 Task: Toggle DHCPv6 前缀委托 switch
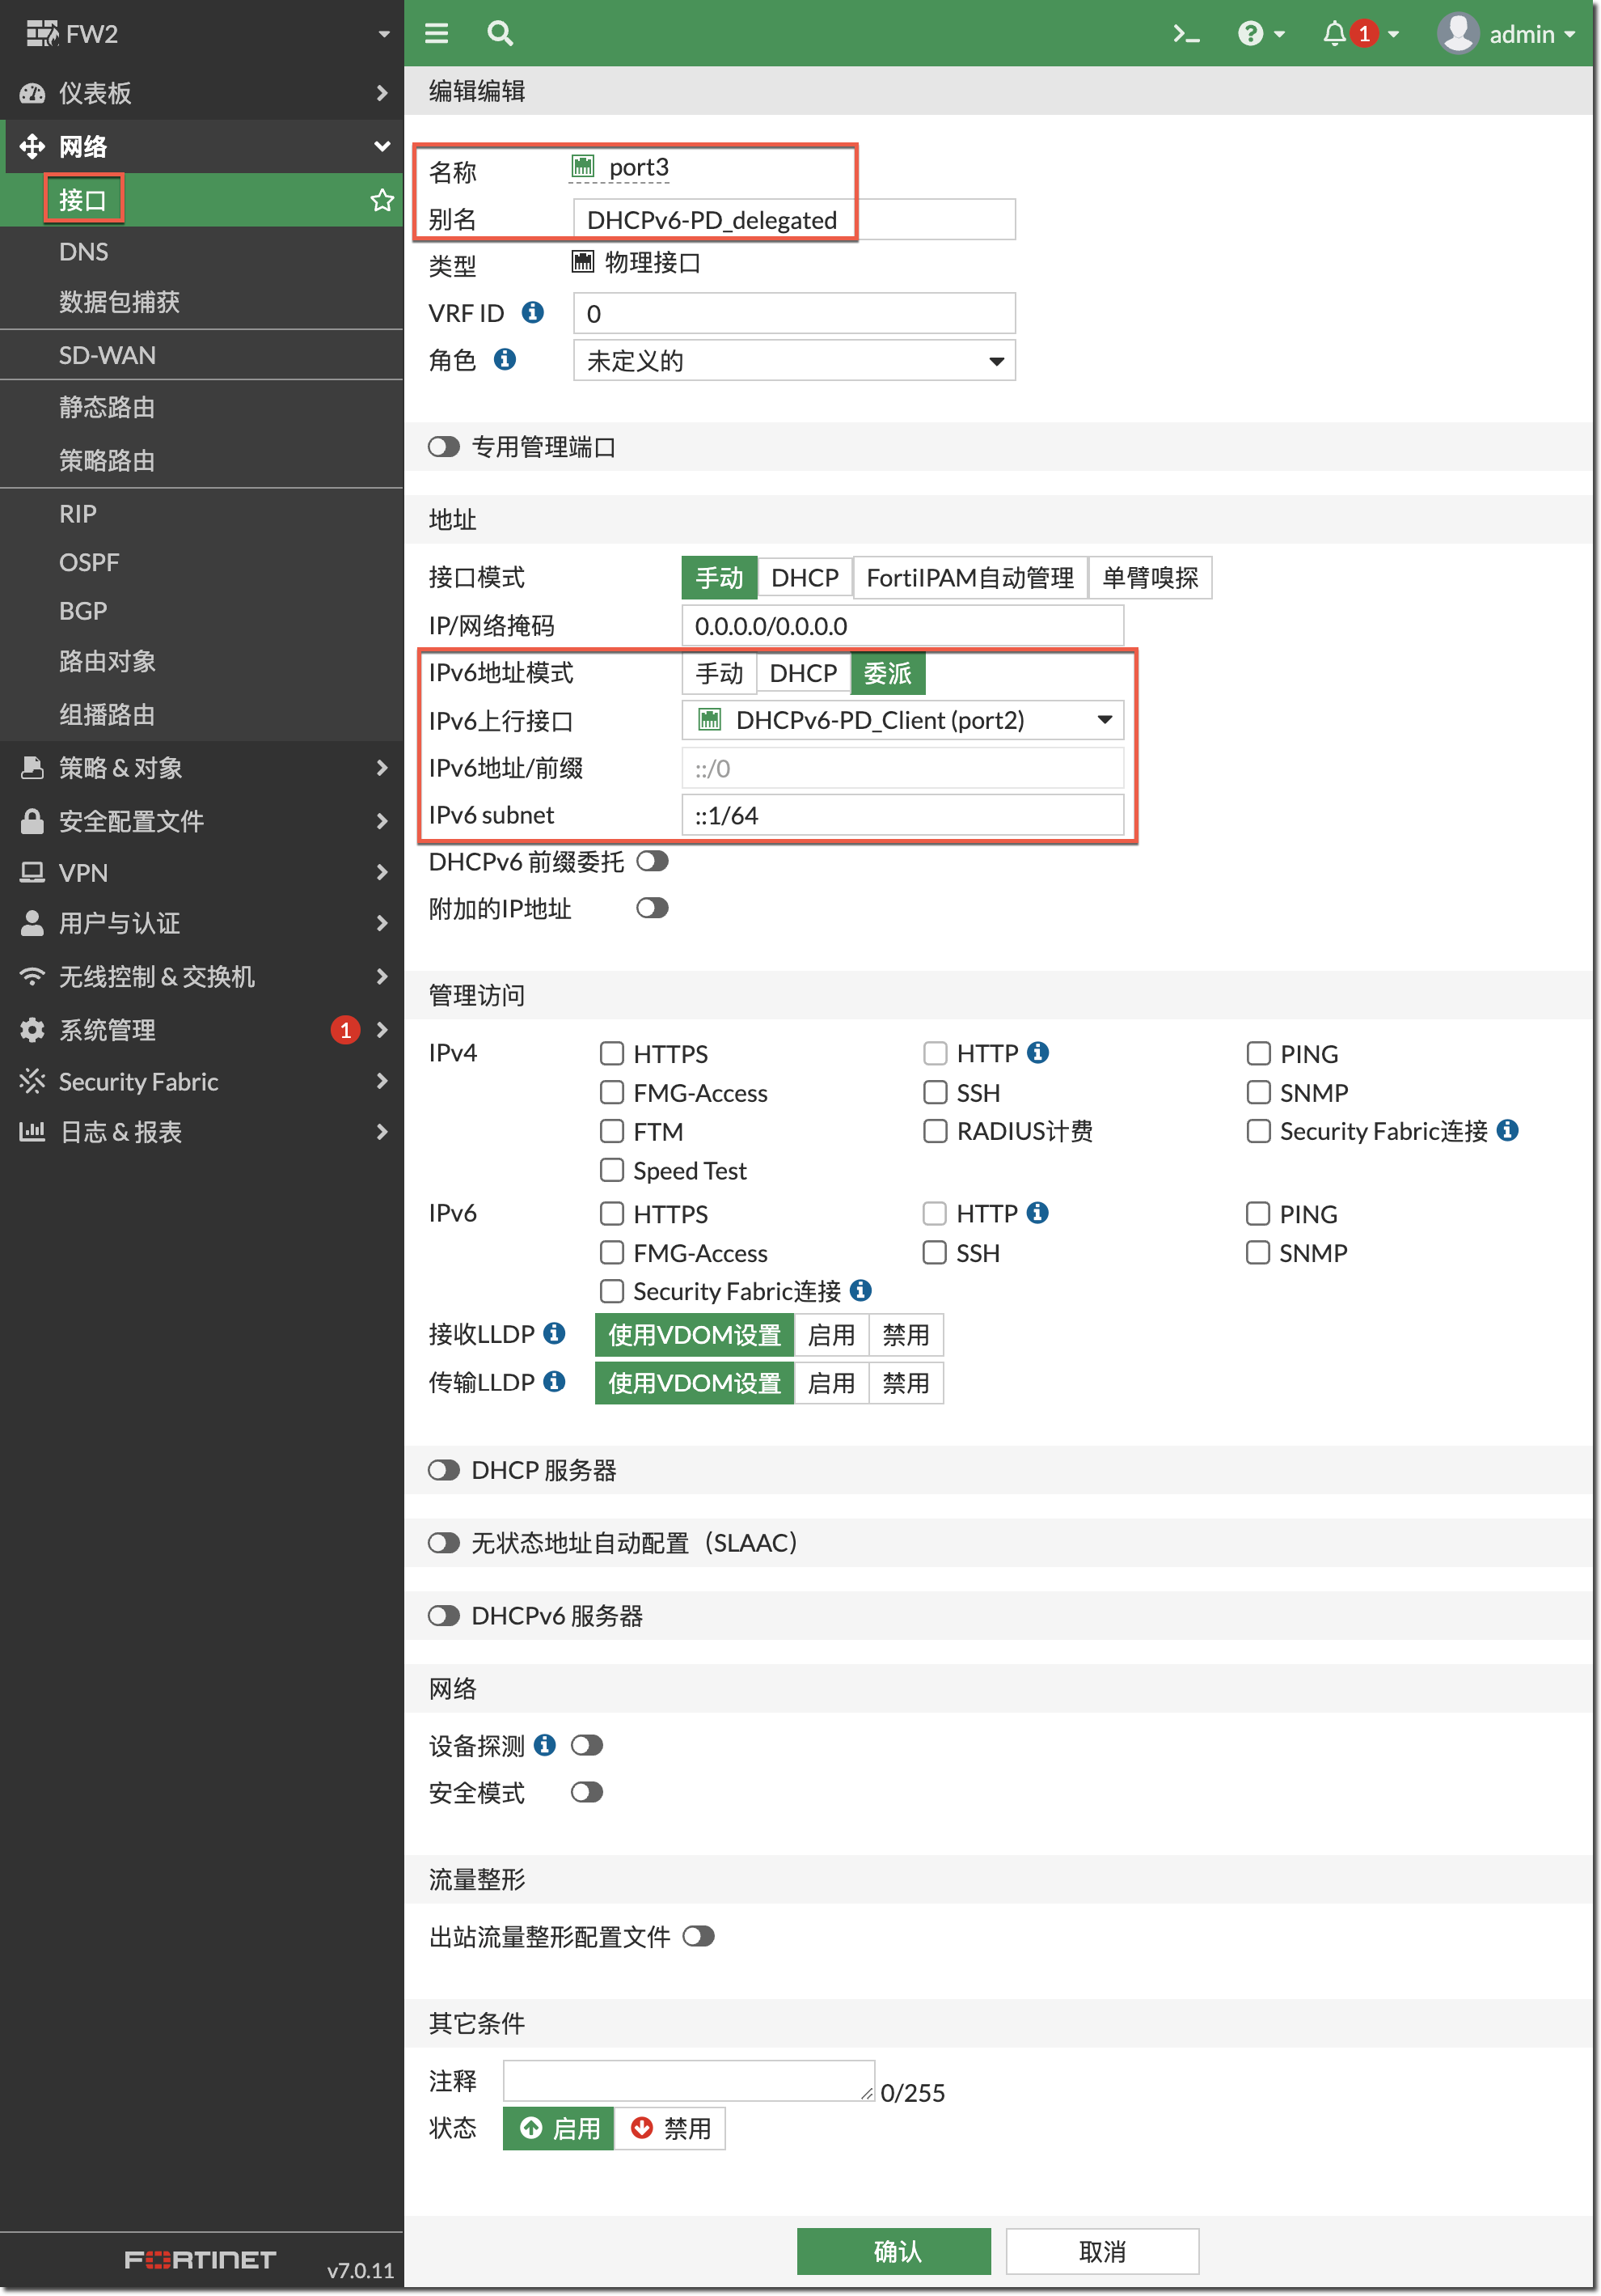(x=653, y=861)
